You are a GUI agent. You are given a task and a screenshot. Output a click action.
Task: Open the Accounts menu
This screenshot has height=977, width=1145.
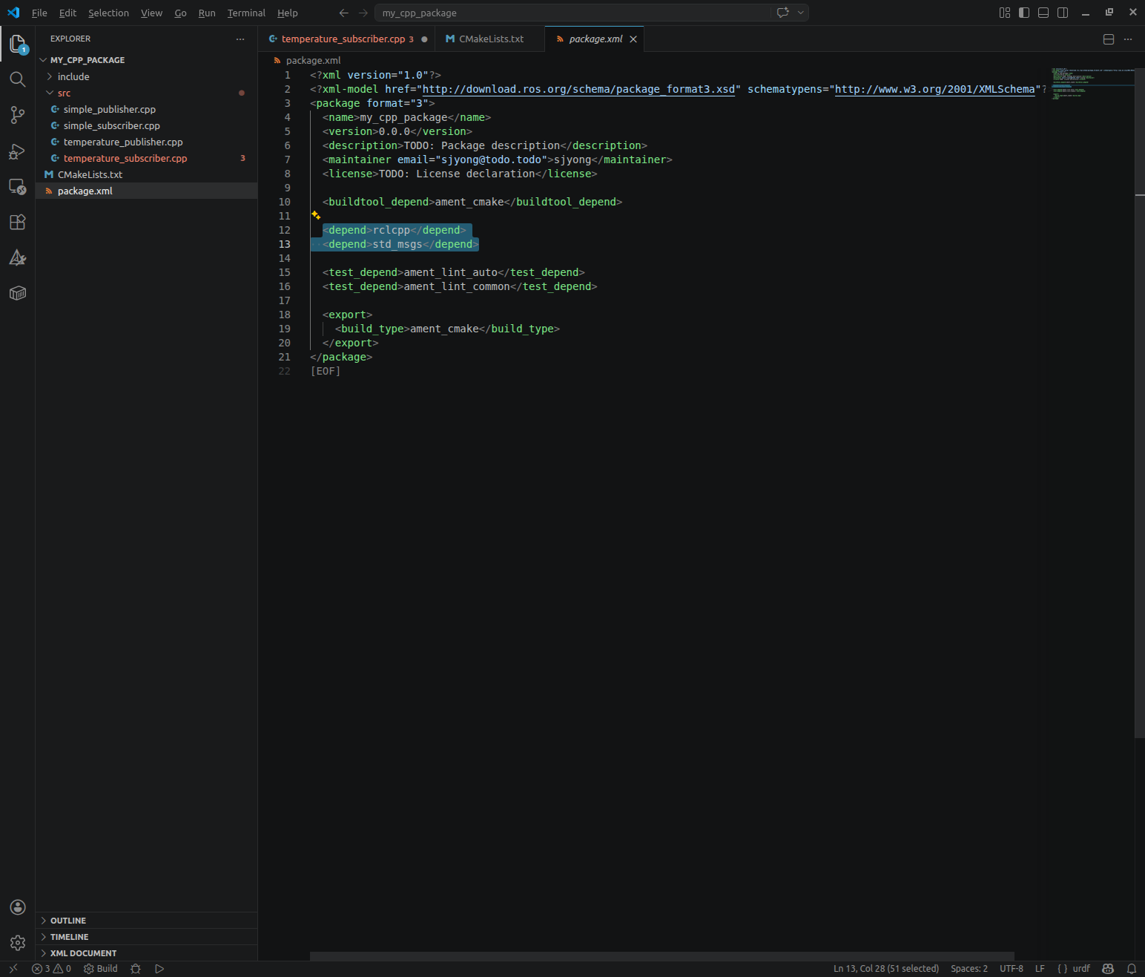(x=18, y=907)
